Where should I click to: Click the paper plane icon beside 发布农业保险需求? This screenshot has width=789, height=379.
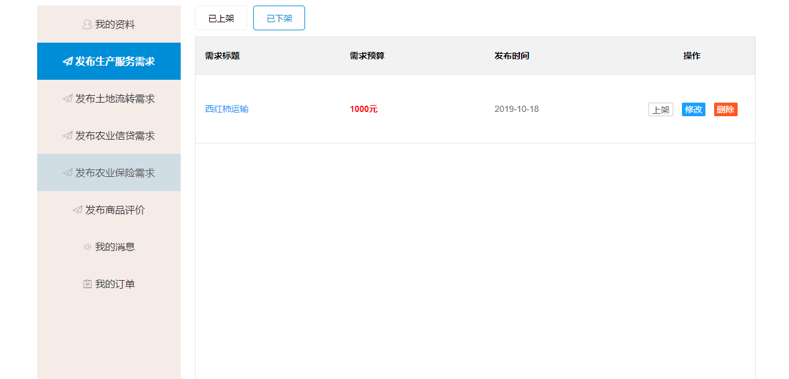pyautogui.click(x=67, y=173)
